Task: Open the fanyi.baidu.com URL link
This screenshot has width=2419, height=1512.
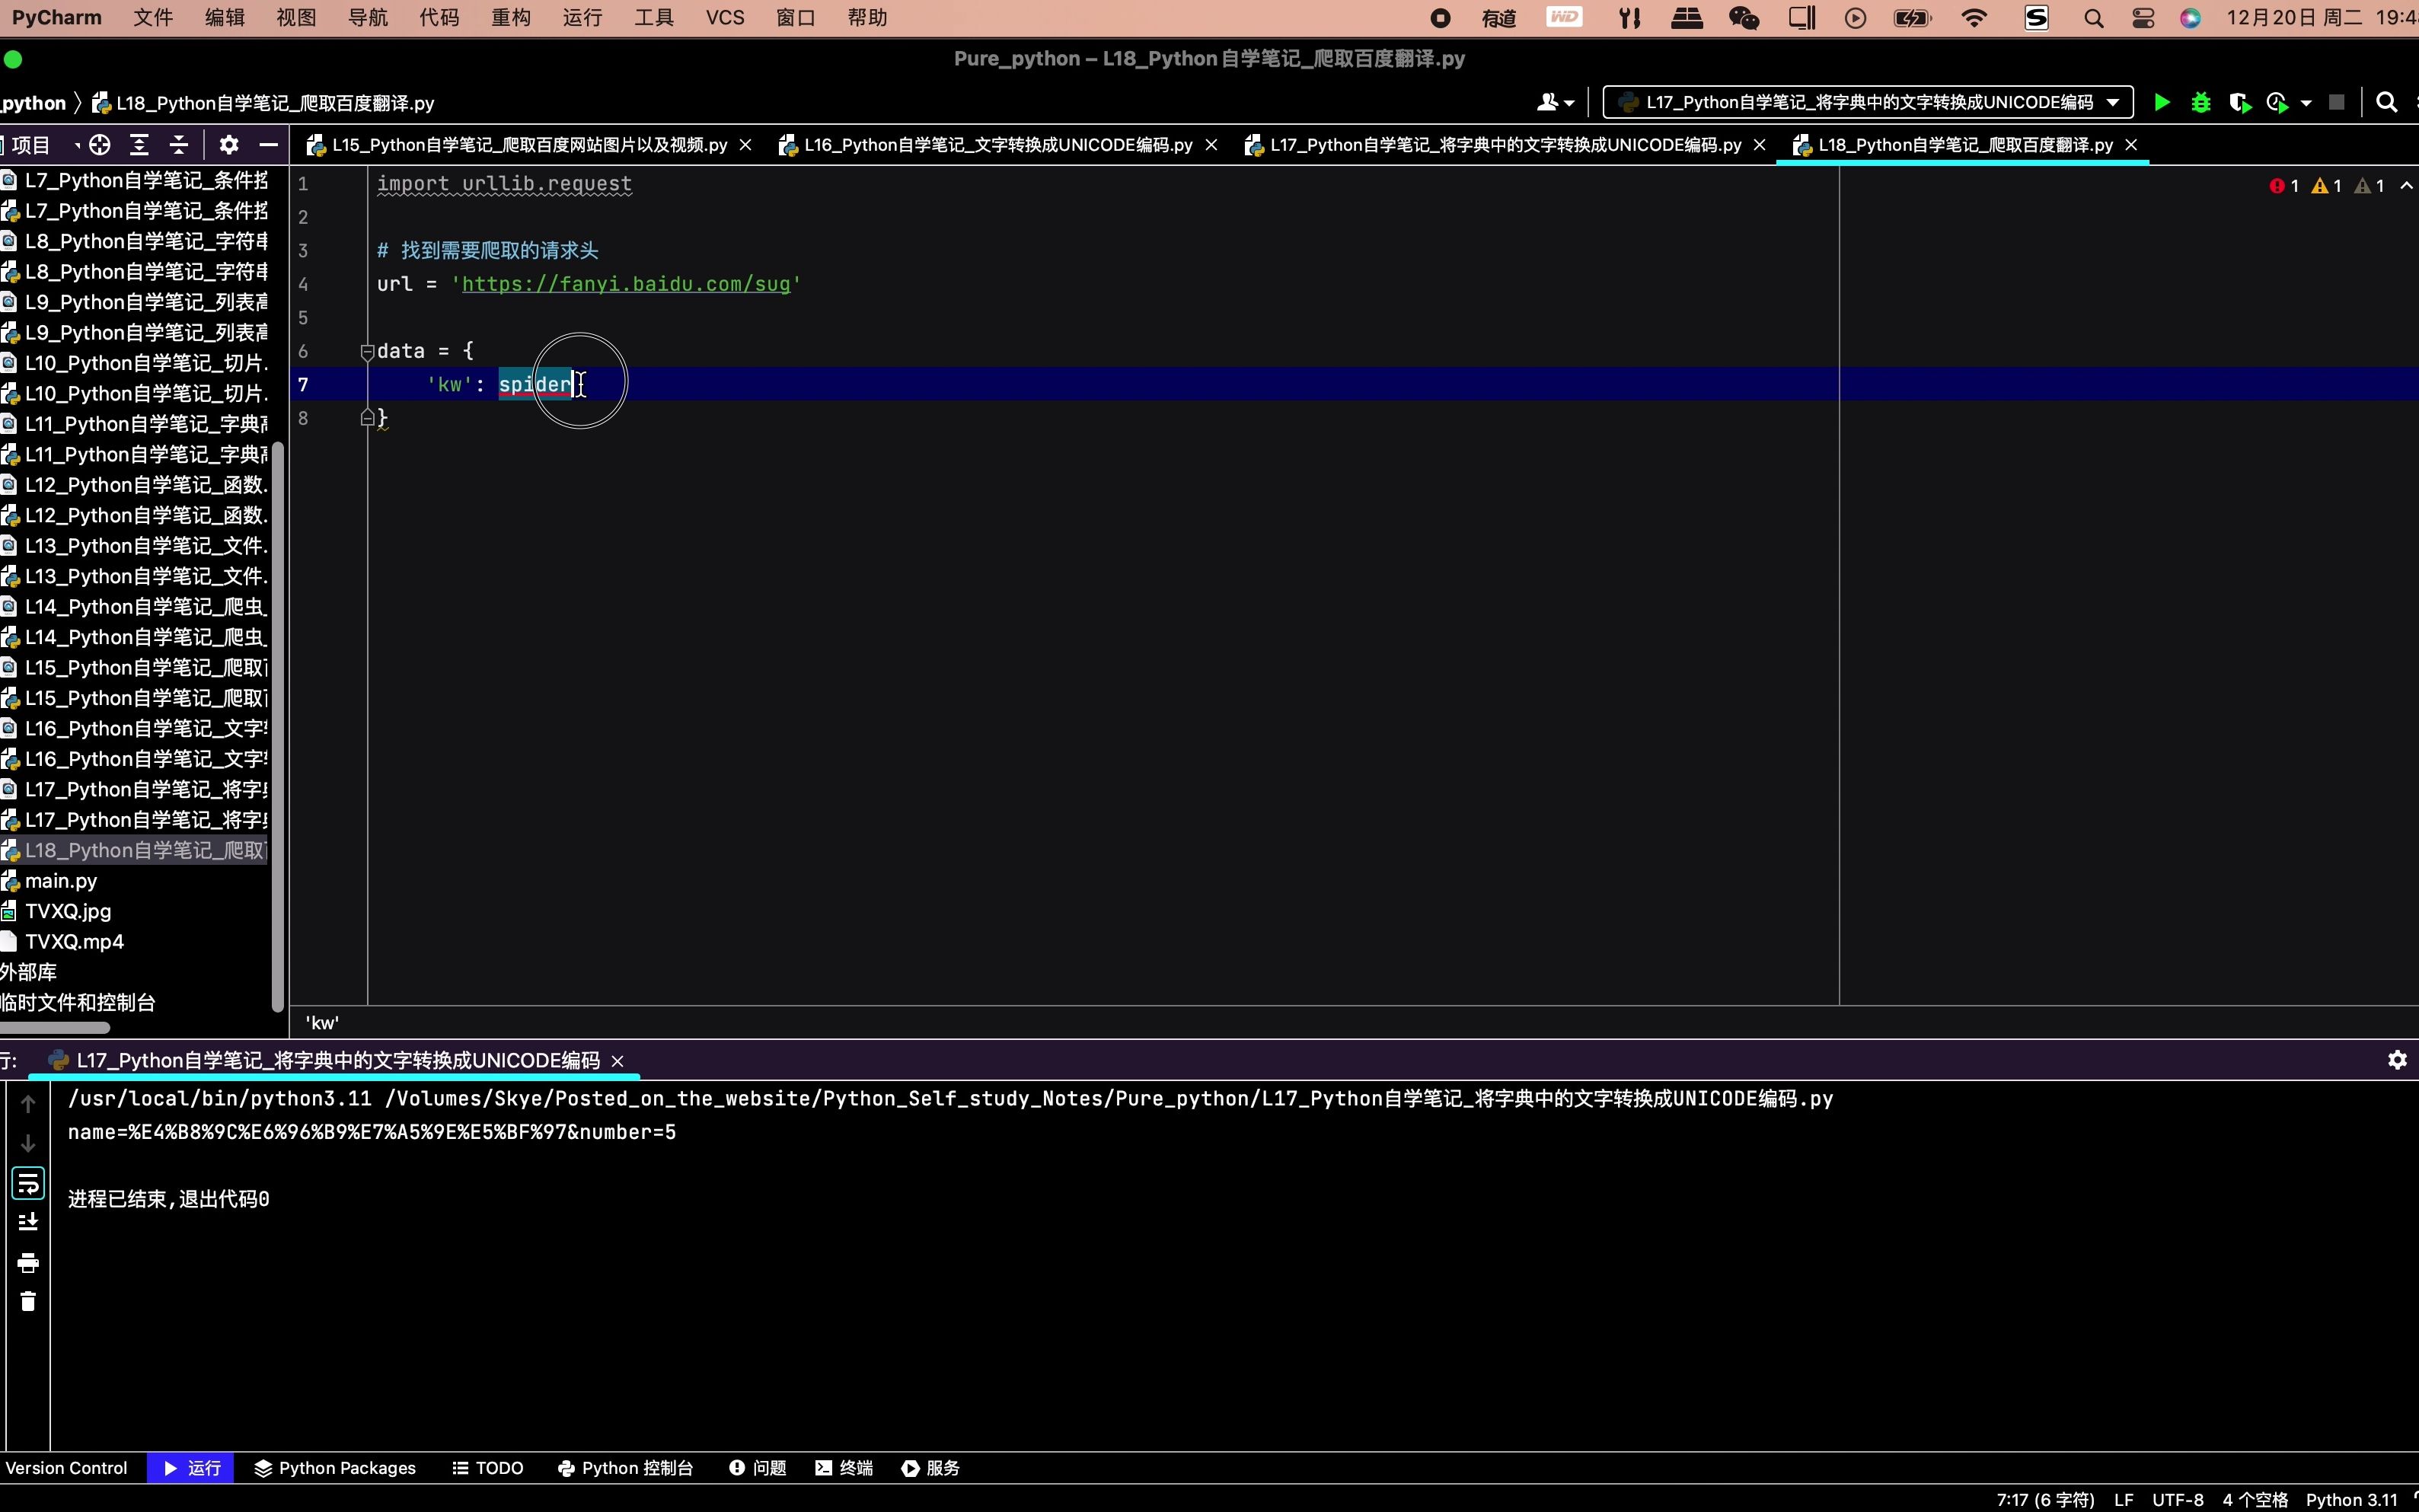Action: coord(627,283)
